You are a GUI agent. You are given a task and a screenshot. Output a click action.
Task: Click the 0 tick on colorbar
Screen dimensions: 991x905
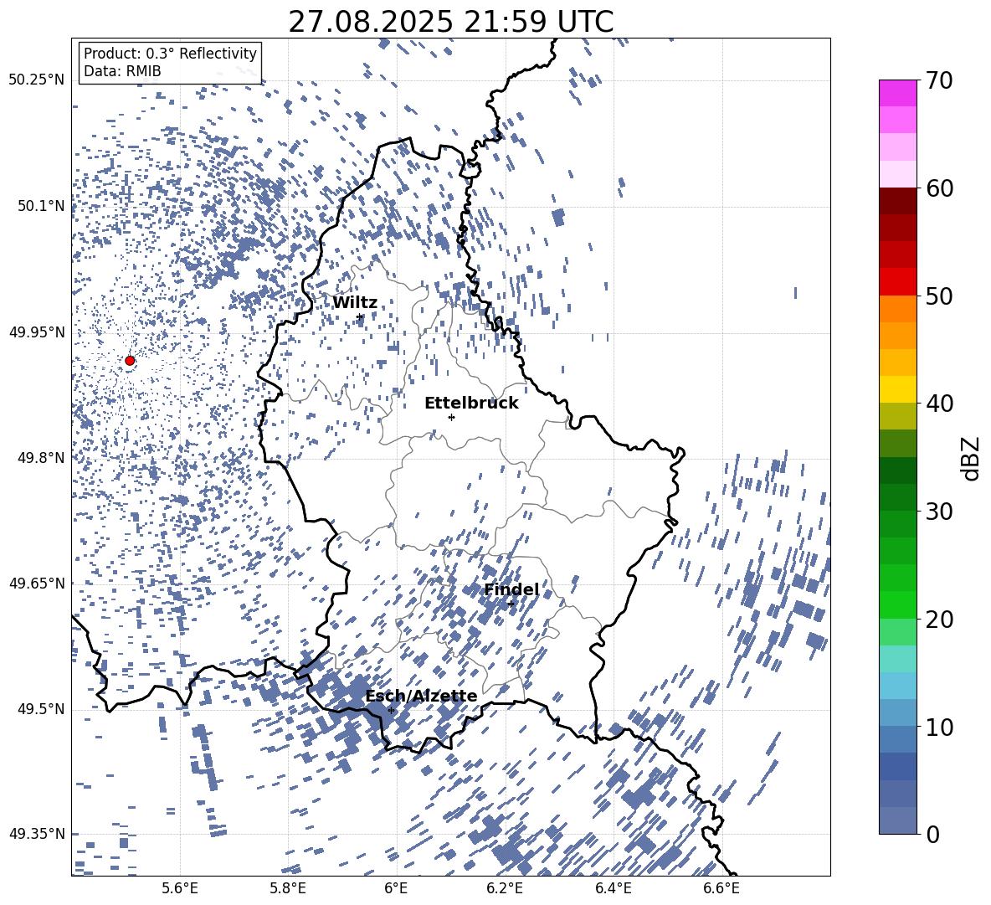(933, 834)
